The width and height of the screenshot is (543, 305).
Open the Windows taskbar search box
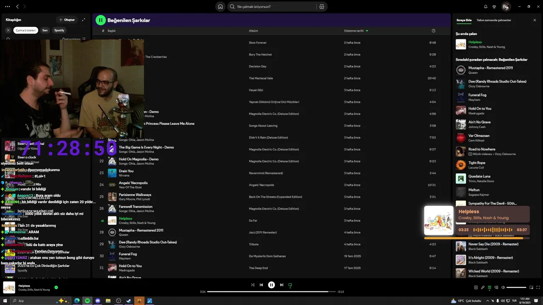tap(40, 301)
